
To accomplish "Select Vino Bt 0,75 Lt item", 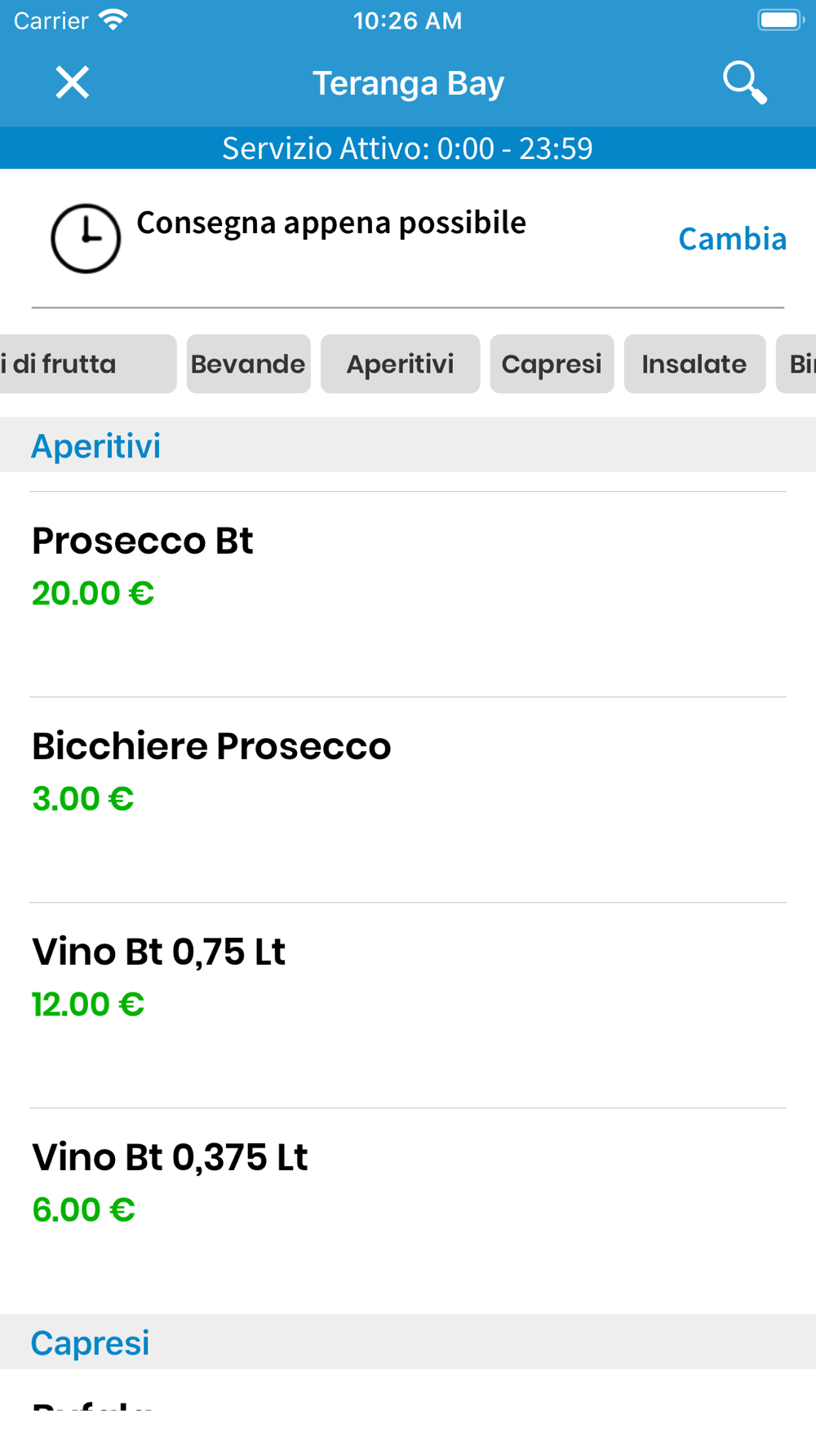I will pyautogui.click(x=408, y=1006).
